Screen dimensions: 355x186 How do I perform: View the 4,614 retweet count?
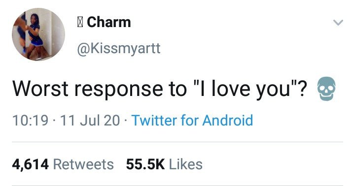point(31,164)
